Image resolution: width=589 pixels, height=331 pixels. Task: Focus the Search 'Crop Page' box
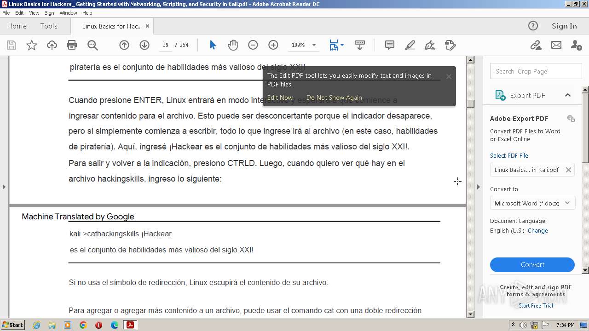[536, 71]
